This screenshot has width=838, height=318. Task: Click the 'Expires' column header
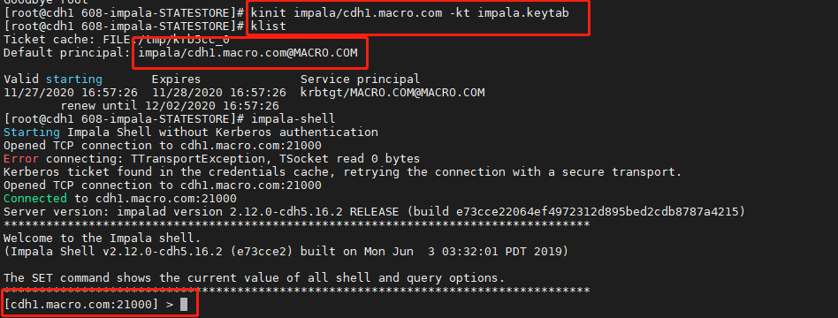(177, 79)
